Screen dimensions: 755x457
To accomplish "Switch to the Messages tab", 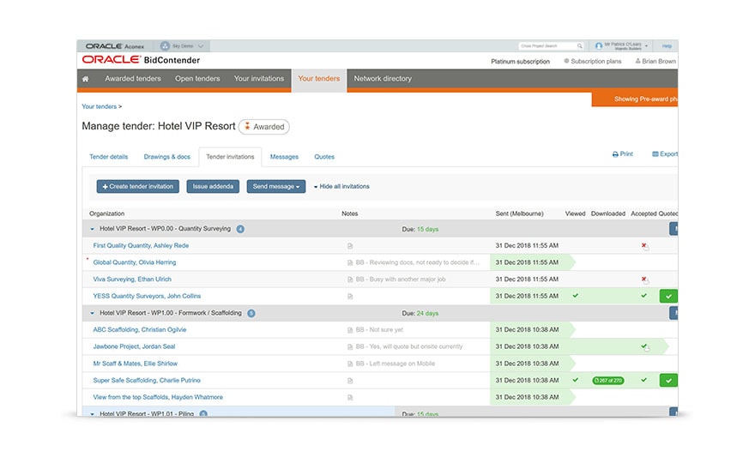I will click(x=284, y=157).
